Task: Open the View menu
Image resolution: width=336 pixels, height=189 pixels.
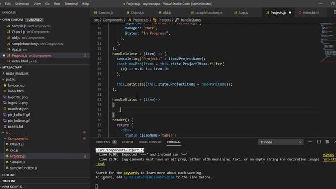Action: [37, 4]
